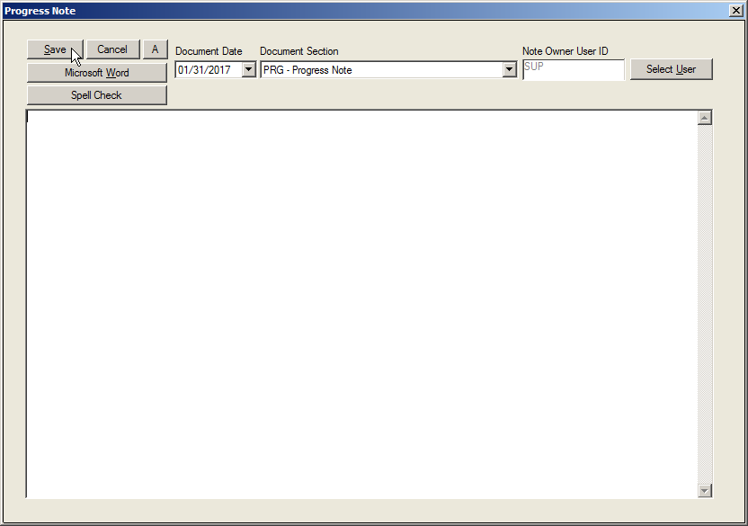Image resolution: width=748 pixels, height=526 pixels.
Task: Cancel the progress note
Action: point(112,49)
